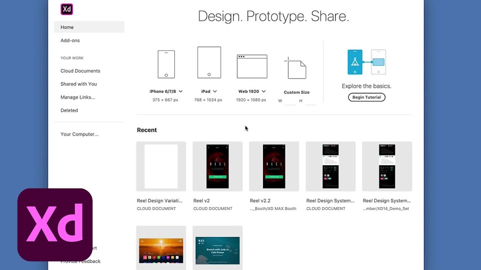Open Reel Design System cloud document thumbnail

(x=331, y=166)
